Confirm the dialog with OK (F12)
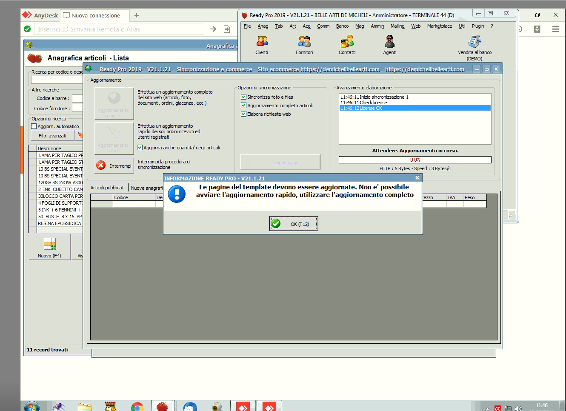 pos(294,224)
